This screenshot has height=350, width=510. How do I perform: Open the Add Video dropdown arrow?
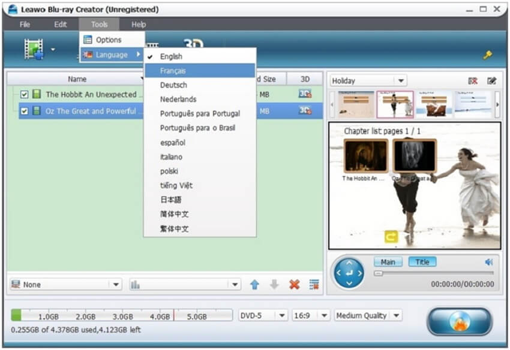click(x=53, y=50)
